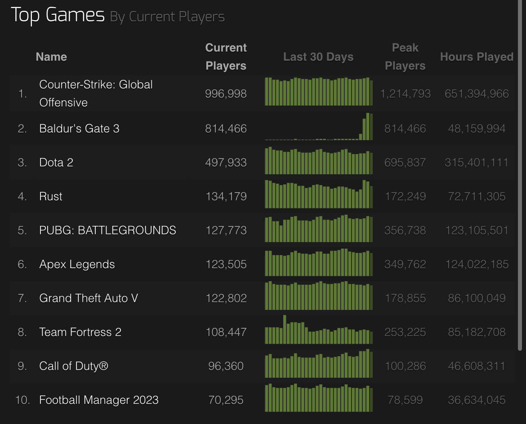Click the Counter-Strike 30-day player chart

pos(319,92)
